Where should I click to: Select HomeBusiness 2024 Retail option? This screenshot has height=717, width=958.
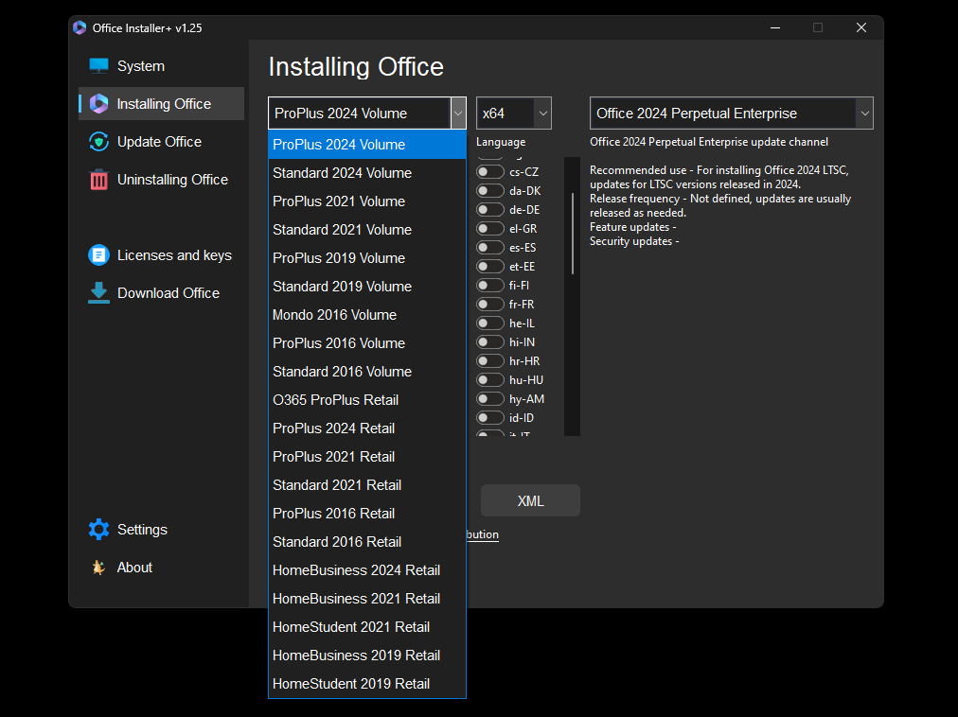367,571
